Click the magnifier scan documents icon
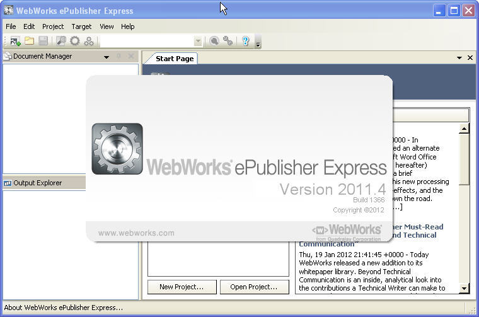This screenshot has width=479, height=317. tap(61, 41)
